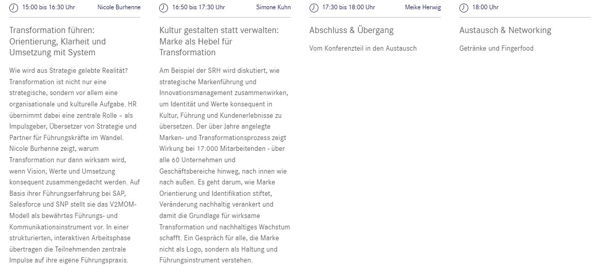The height and width of the screenshot is (279, 599).
Task: Click the 'Abschluss & Übergang' heading
Action: point(351,30)
